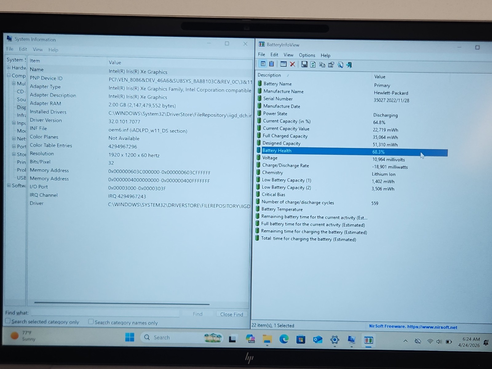This screenshot has height=369, width=492.
Task: Click the Find button
Action: [198, 314]
